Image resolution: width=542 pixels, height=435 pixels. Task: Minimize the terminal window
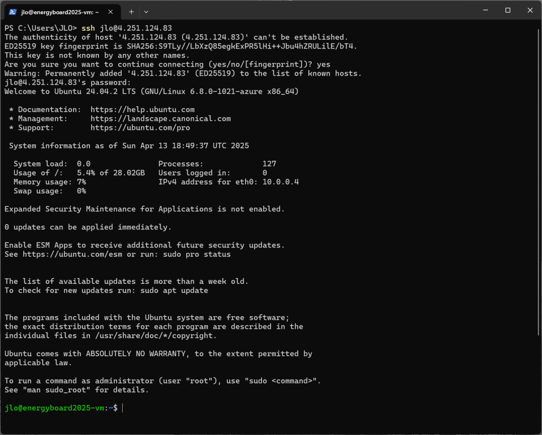[x=485, y=11]
